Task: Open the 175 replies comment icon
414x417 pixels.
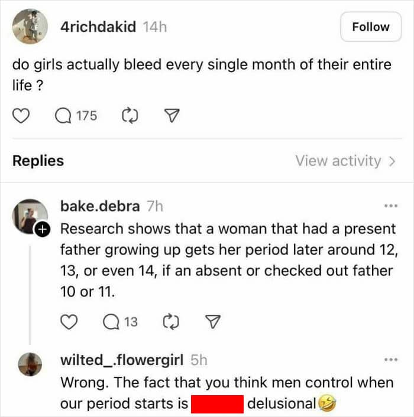Action: click(x=63, y=116)
